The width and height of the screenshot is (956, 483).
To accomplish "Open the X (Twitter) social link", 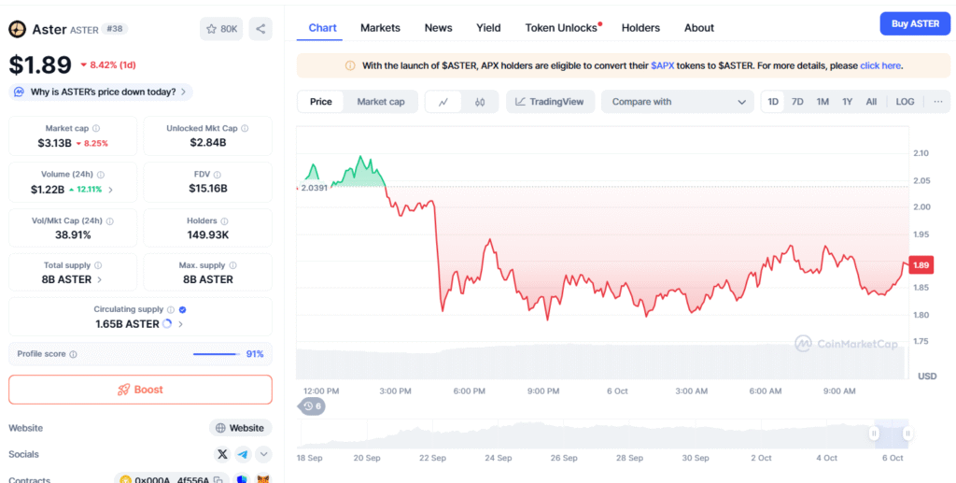I will (221, 454).
